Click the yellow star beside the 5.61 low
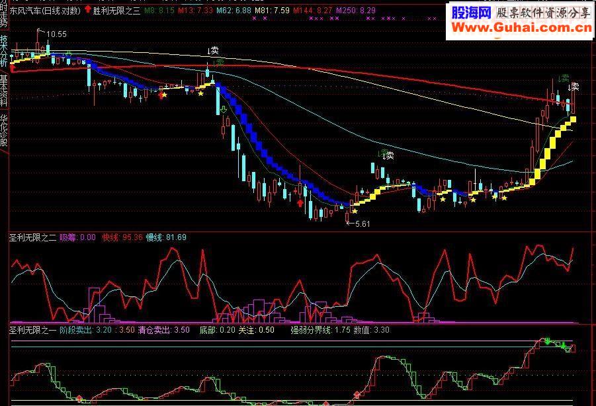The width and height of the screenshot is (596, 406). [355, 211]
